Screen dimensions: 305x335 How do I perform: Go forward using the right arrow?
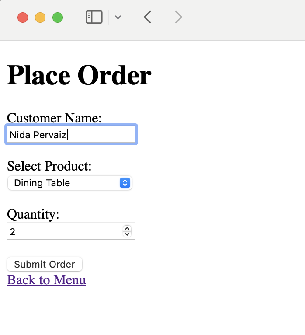pyautogui.click(x=178, y=17)
